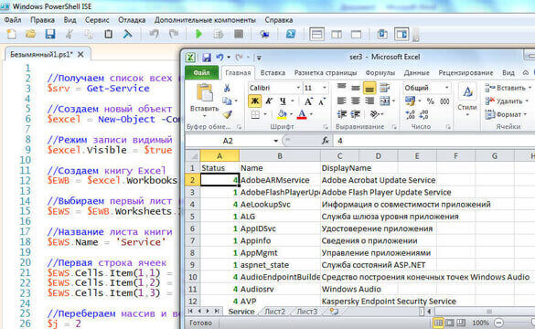Switch to the Формулы ribbon tab
The width and height of the screenshot is (535, 329).
380,72
